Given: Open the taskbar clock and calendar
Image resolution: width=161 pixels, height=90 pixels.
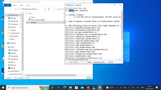Looking at the screenshot, I should (x=149, y=87).
